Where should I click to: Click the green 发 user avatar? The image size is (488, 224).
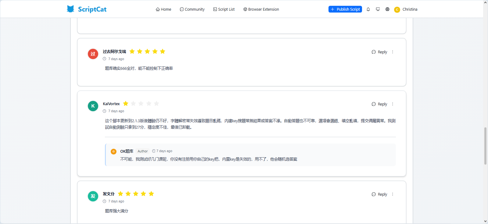(93, 196)
